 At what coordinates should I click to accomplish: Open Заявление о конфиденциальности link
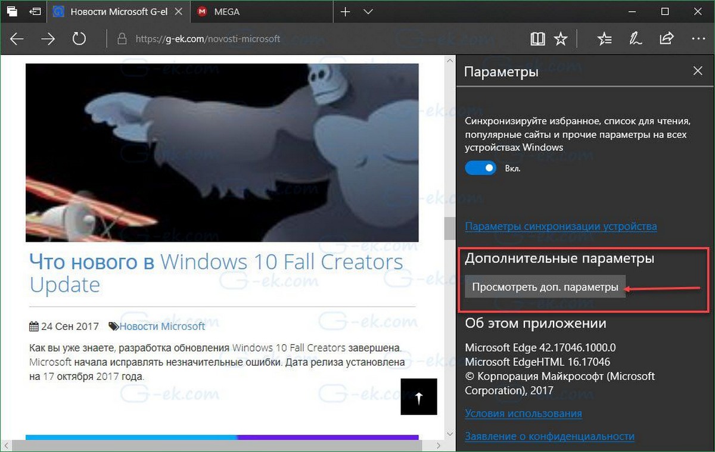[x=549, y=437]
